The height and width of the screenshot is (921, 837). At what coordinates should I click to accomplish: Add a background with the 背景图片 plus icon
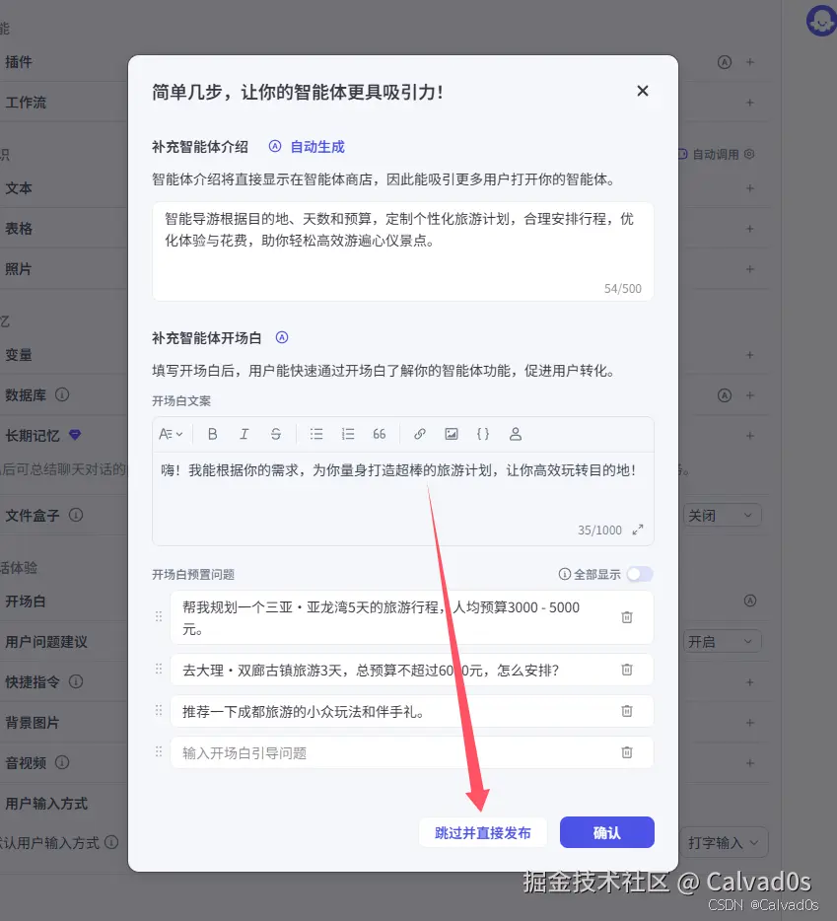click(x=750, y=723)
